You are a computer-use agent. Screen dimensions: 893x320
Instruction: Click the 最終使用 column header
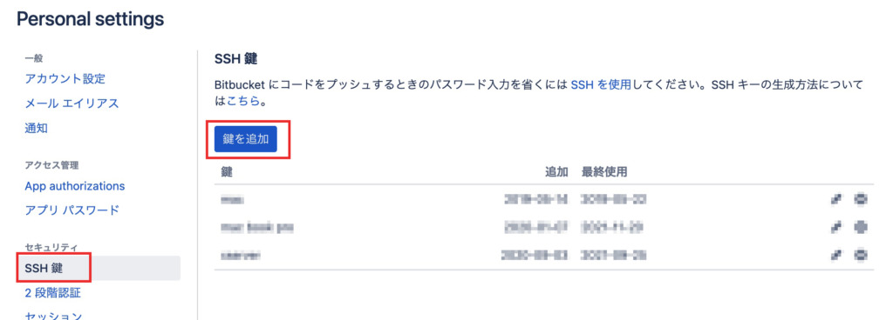pyautogui.click(x=604, y=172)
